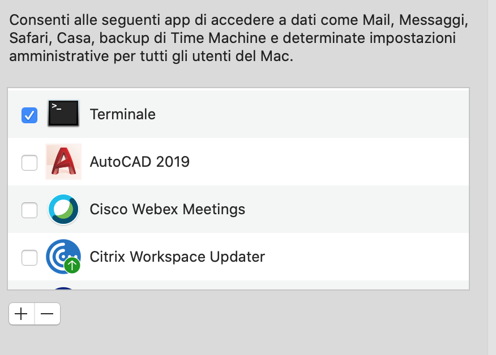
Task: Click the red AutoCAD 2019 icon
Action: 63,162
